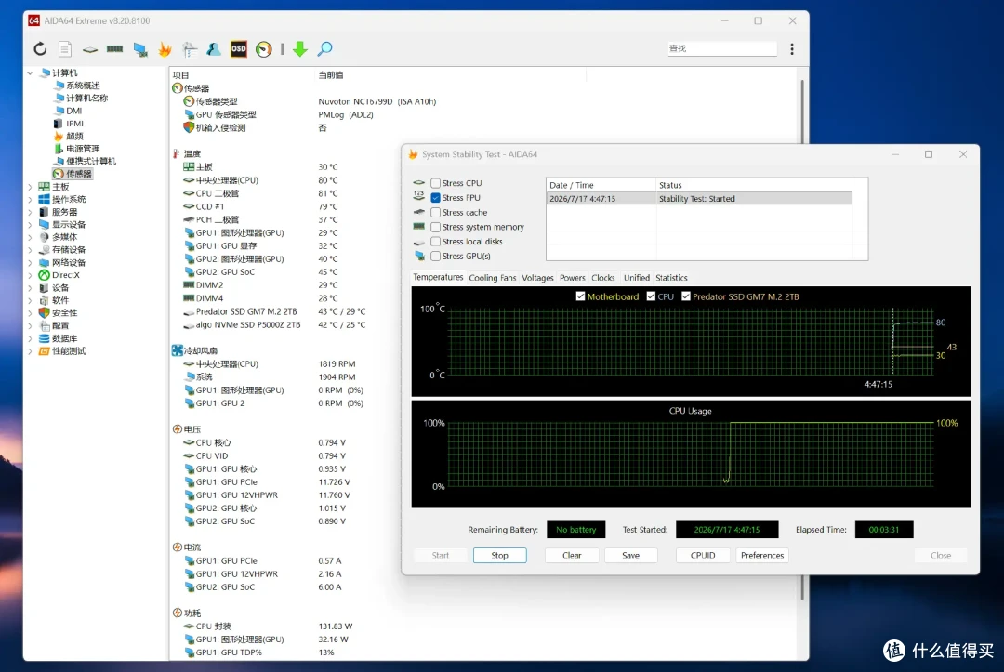Click the Stop button

(499, 556)
